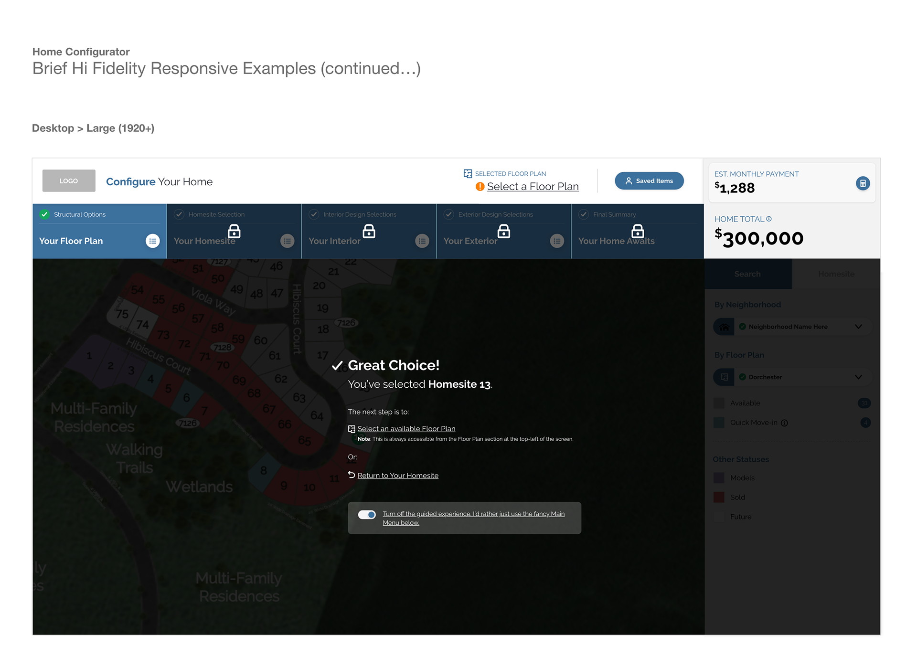Click the info icon next to Home Total
917x668 pixels.
click(769, 219)
